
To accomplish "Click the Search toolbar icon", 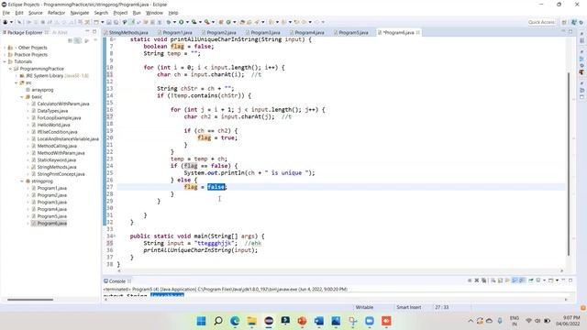I will [x=257, y=22].
